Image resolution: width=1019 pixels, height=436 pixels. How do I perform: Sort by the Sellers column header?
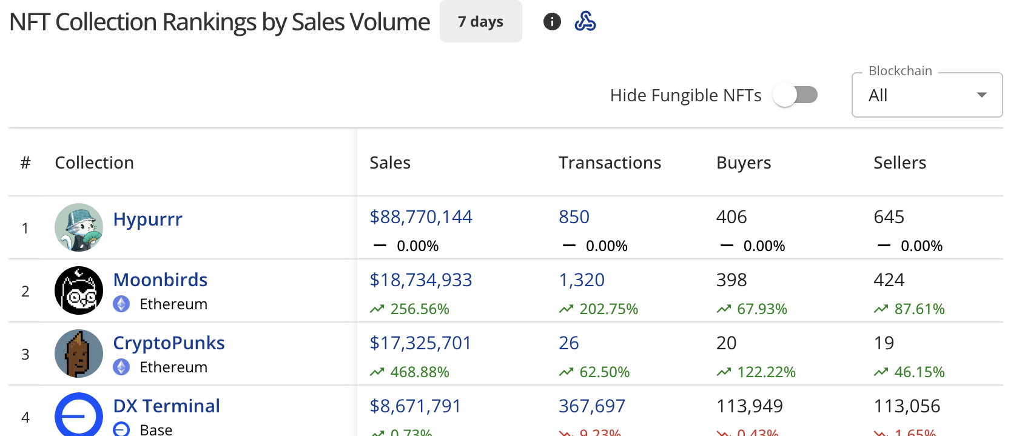pyautogui.click(x=900, y=163)
